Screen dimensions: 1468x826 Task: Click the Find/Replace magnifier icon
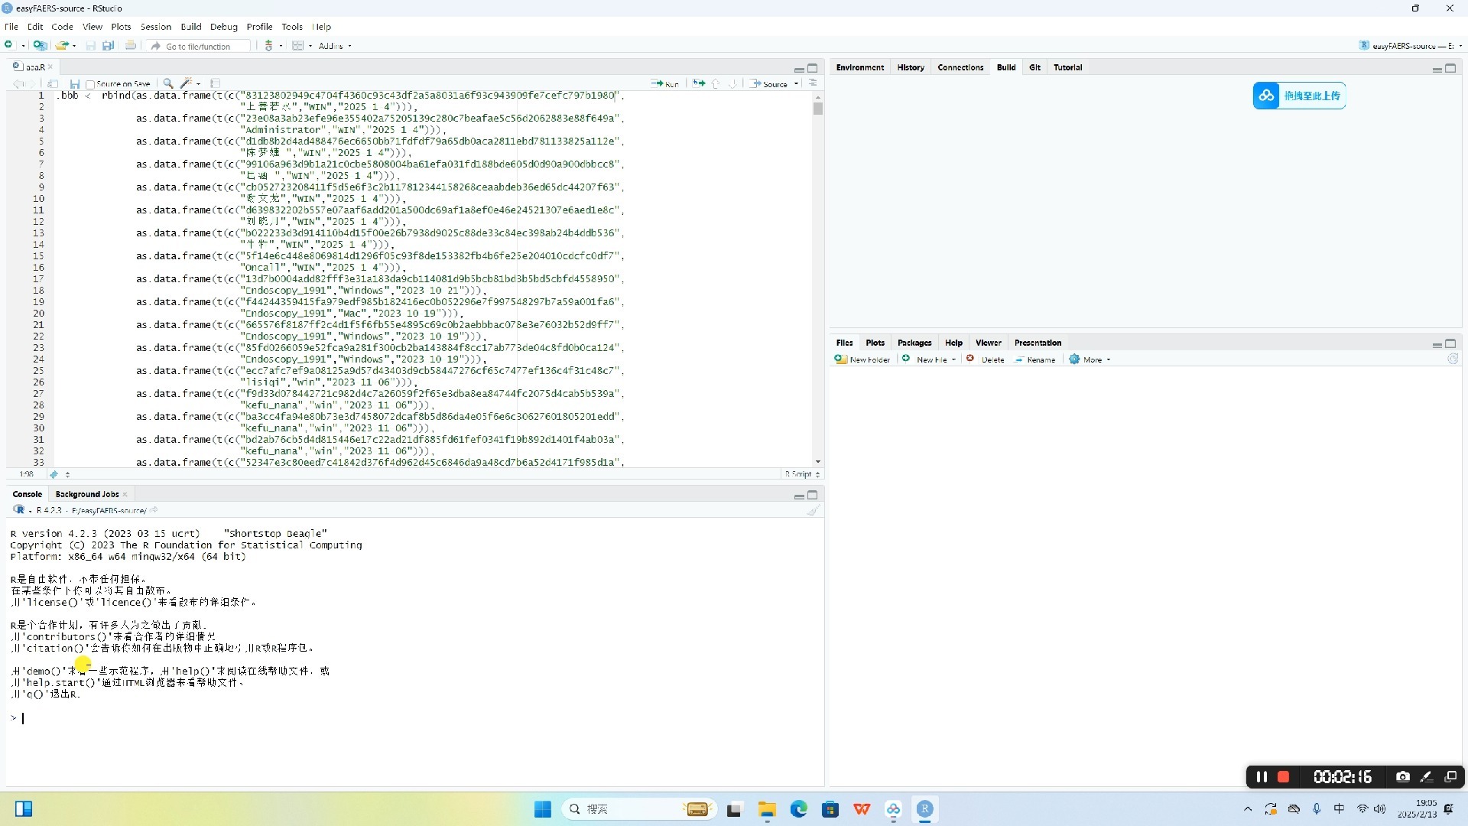(167, 83)
